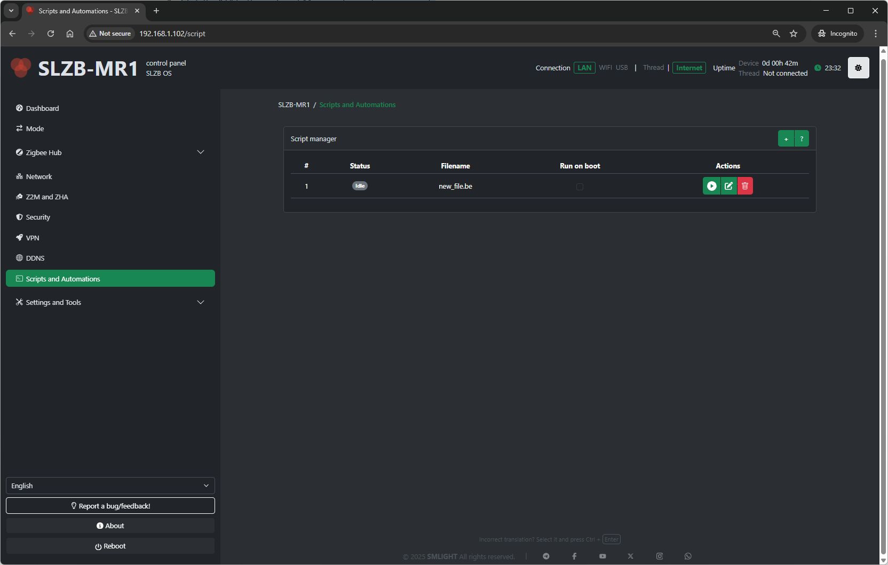Navigate to the VPN section
Image resolution: width=888 pixels, height=565 pixels.
33,238
